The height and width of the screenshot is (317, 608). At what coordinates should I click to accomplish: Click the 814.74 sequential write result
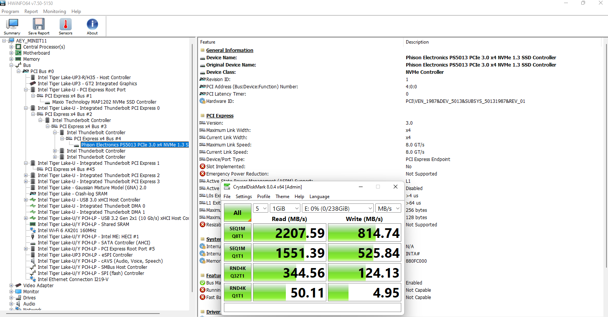365,233
